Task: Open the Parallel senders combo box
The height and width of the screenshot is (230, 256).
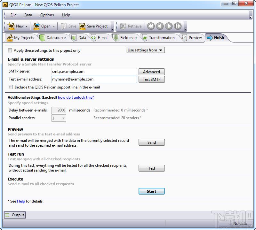Action: coord(59,118)
